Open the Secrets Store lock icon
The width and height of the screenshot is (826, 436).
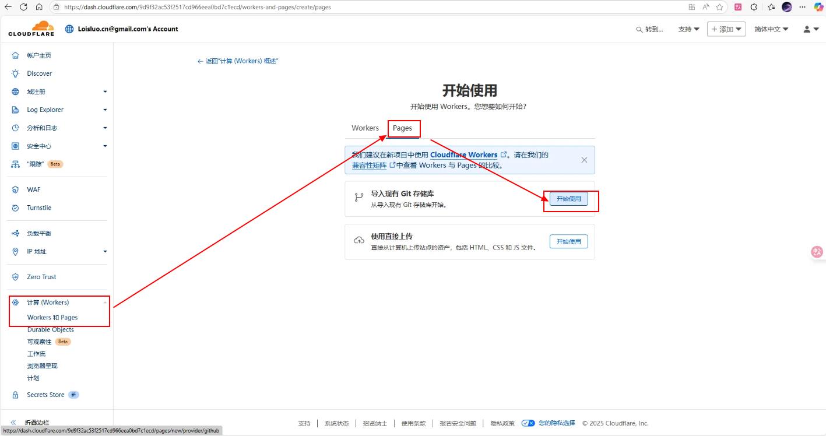16,395
